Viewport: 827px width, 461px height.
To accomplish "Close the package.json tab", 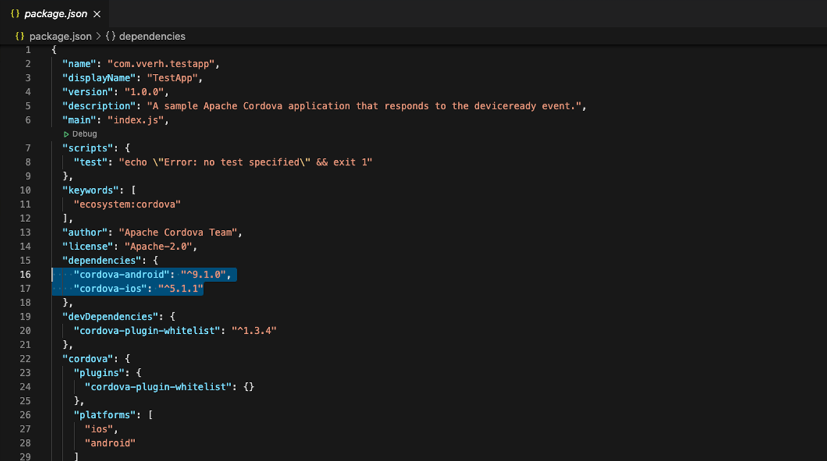I will click(x=97, y=14).
